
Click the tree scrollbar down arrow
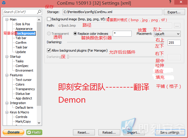pyautogui.click(x=39, y=123)
